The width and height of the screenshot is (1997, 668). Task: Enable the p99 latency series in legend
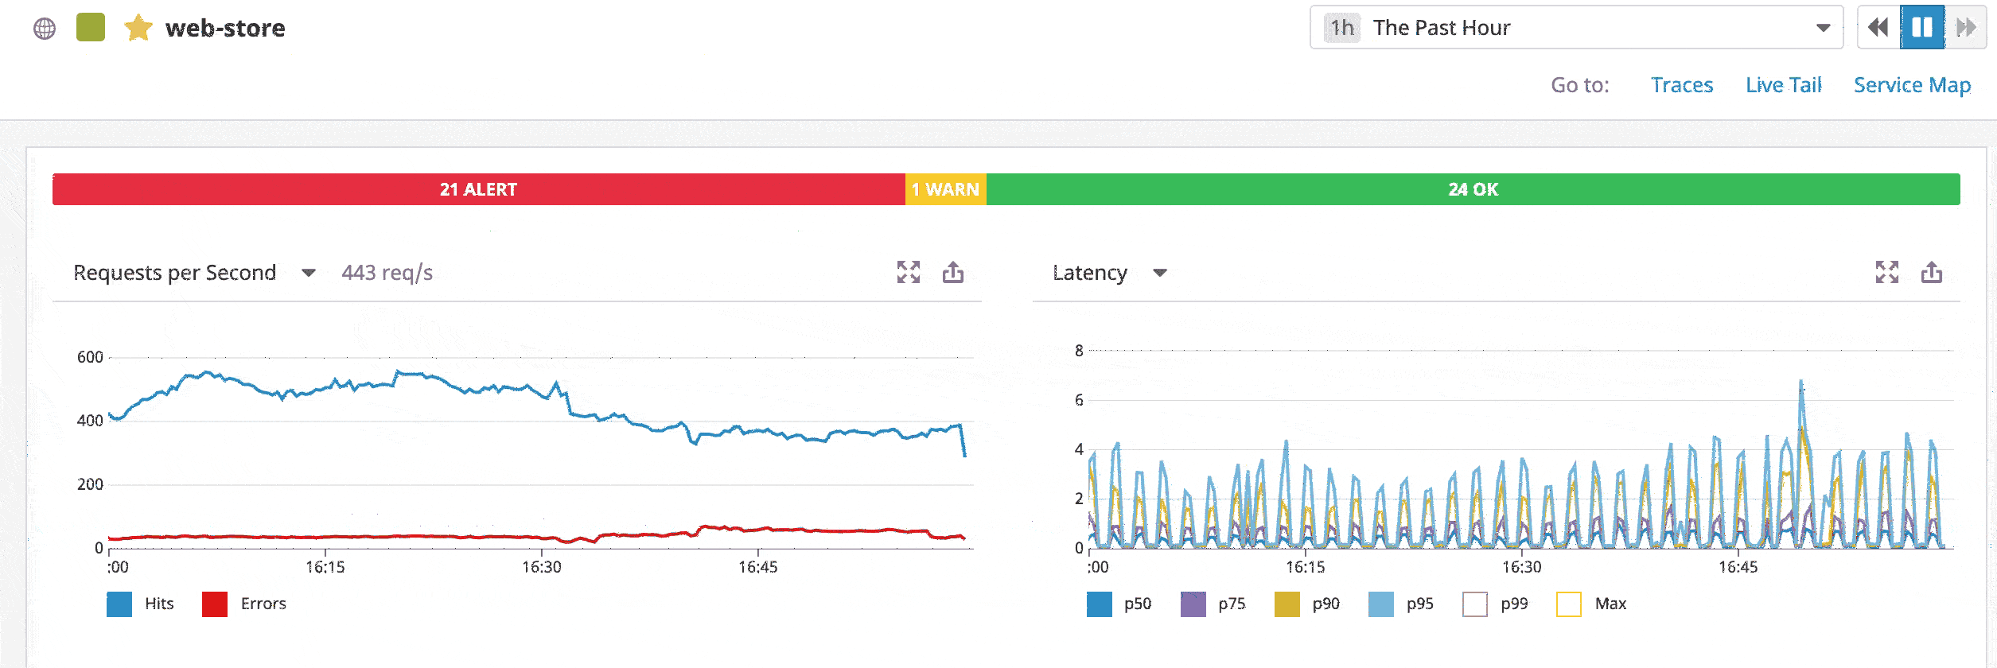1474,604
